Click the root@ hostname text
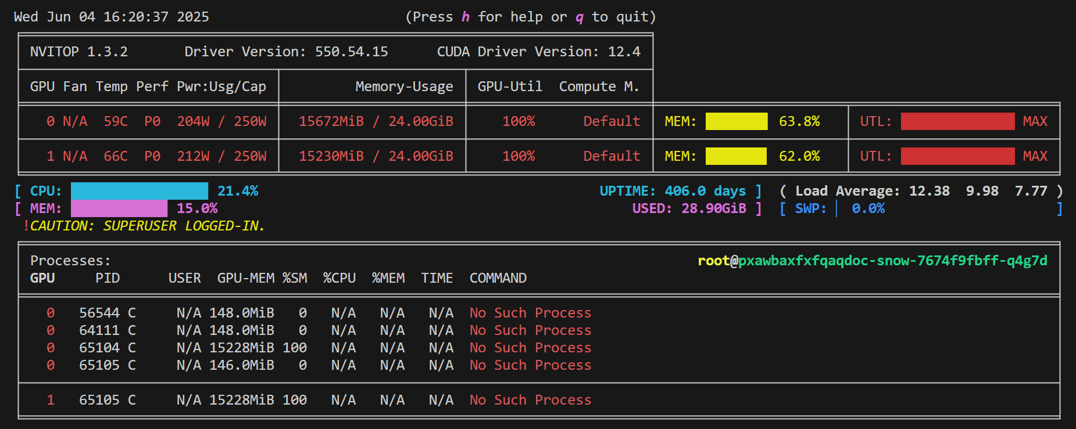 pyautogui.click(x=873, y=261)
